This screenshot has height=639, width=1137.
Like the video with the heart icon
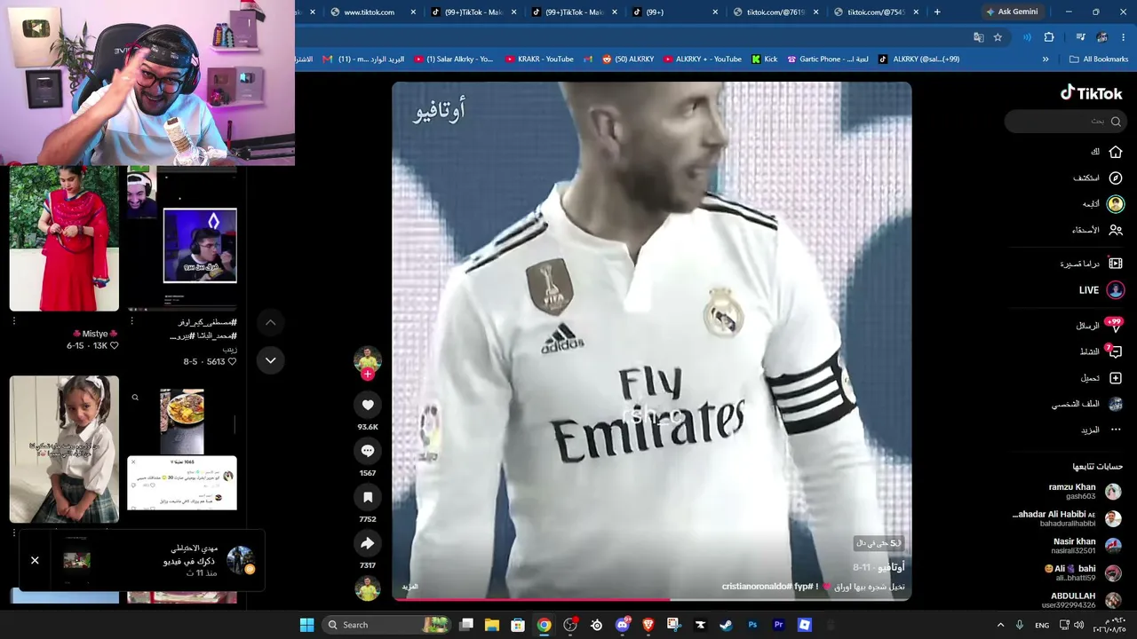click(368, 405)
